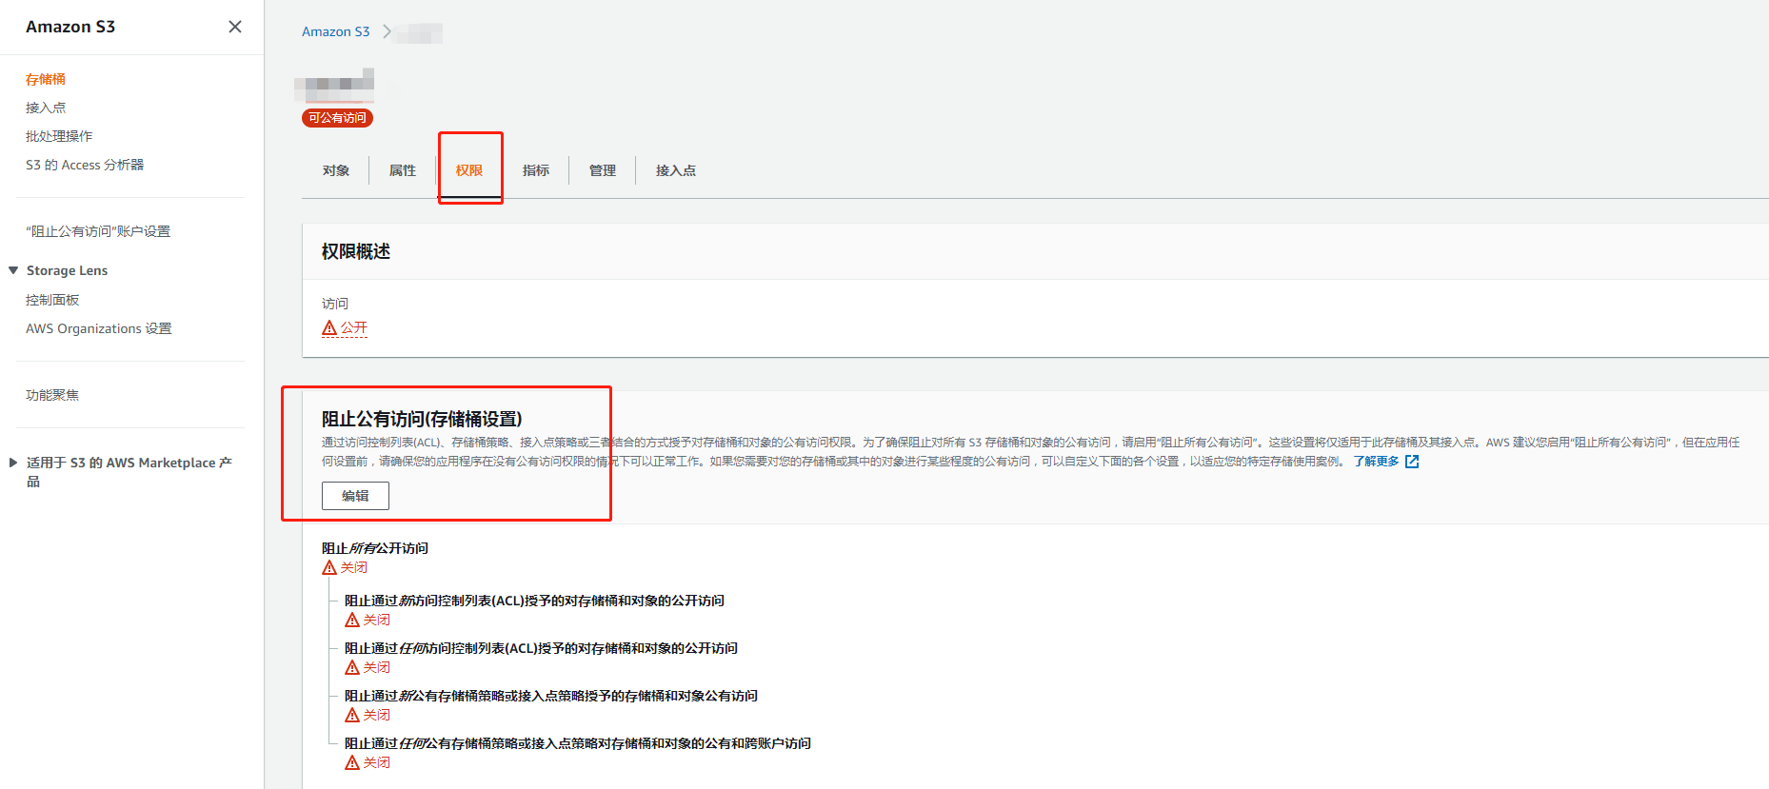This screenshot has width=1769, height=789.
Task: Click the 访问 field label
Action: click(x=335, y=304)
